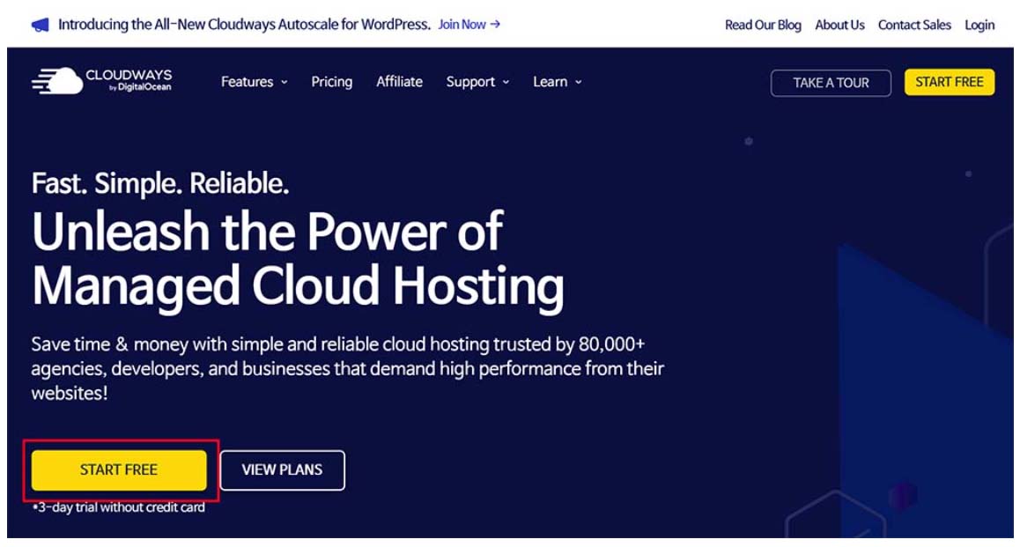Click the hero Start Free button
The height and width of the screenshot is (547, 1020).
pyautogui.click(x=119, y=469)
